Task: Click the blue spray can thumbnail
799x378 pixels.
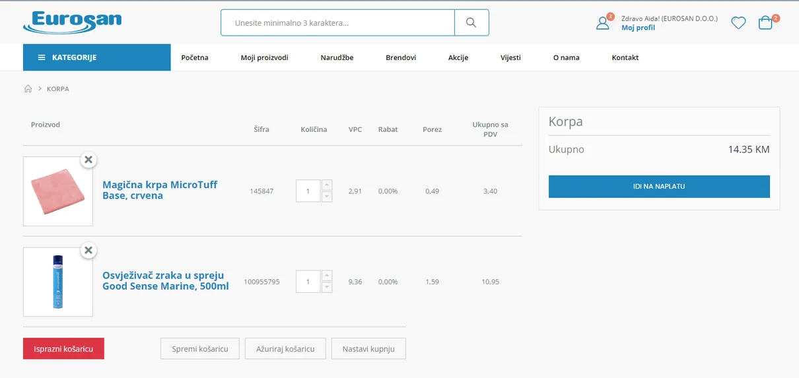Action: tap(58, 282)
